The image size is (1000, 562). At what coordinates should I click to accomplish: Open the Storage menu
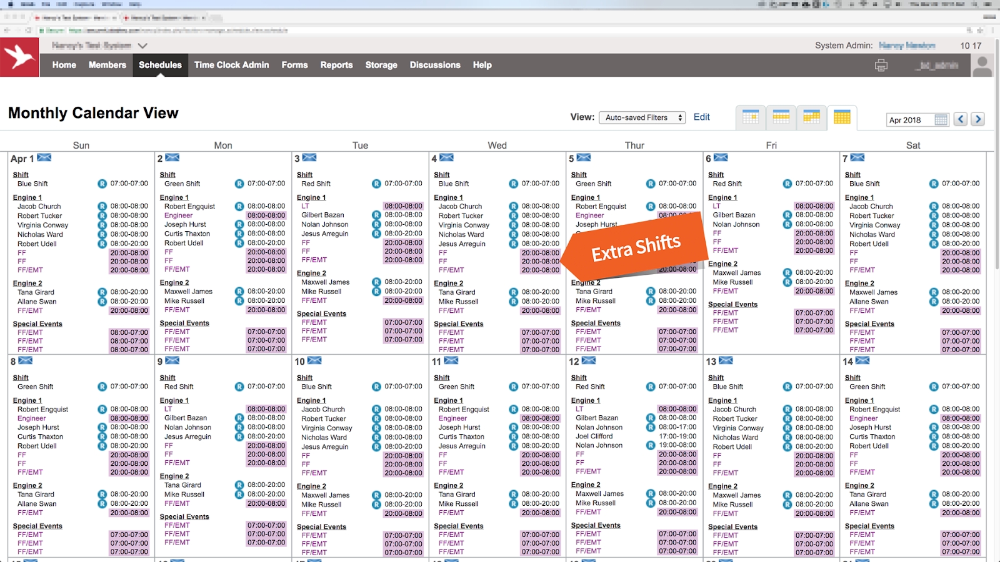[x=381, y=65]
